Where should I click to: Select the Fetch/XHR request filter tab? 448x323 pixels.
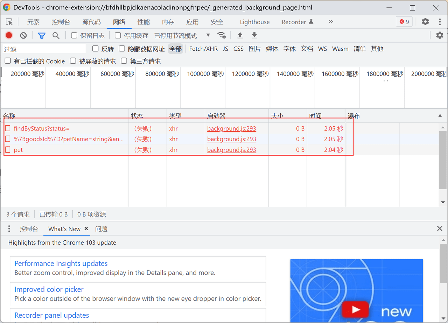coord(203,49)
